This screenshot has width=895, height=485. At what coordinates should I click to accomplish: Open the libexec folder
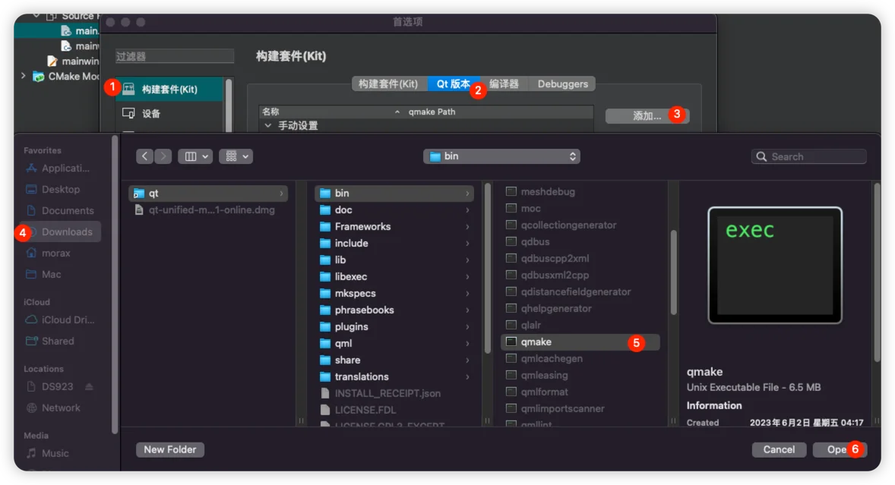[x=394, y=276]
